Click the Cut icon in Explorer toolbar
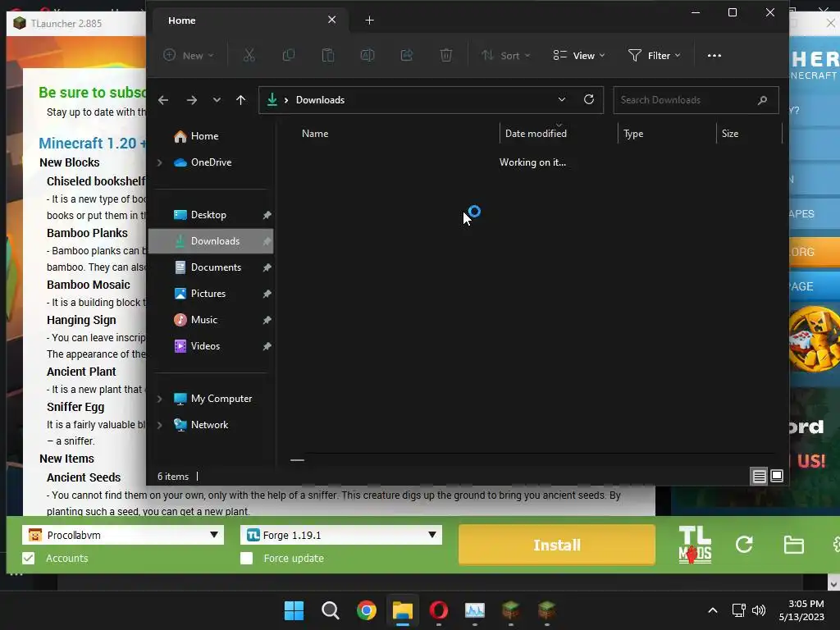840x630 pixels. coord(249,55)
